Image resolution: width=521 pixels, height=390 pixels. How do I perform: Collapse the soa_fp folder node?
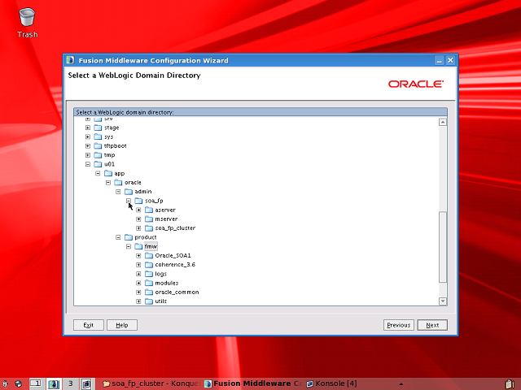pyautogui.click(x=129, y=201)
